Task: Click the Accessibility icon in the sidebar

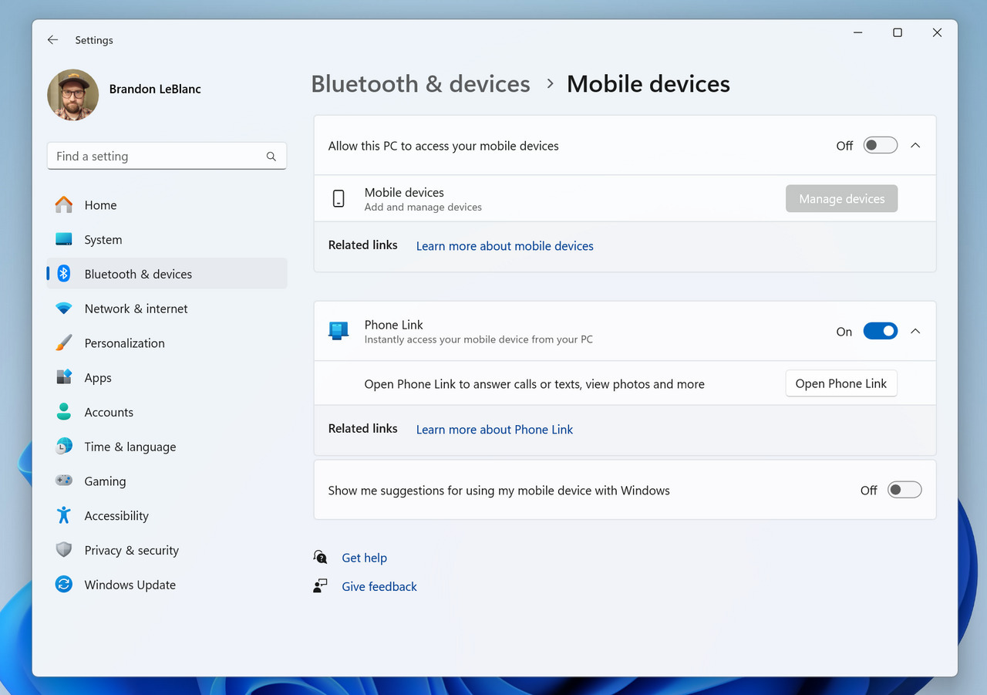Action: pos(63,515)
